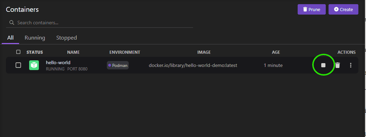This screenshot has width=366, height=137.
Task: Click the RUNNING PORT 8080 status text
Action: point(67,69)
